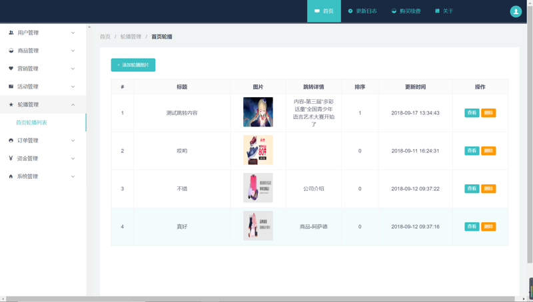Open the 80 discount thumbnail in row 2

pos(258,150)
